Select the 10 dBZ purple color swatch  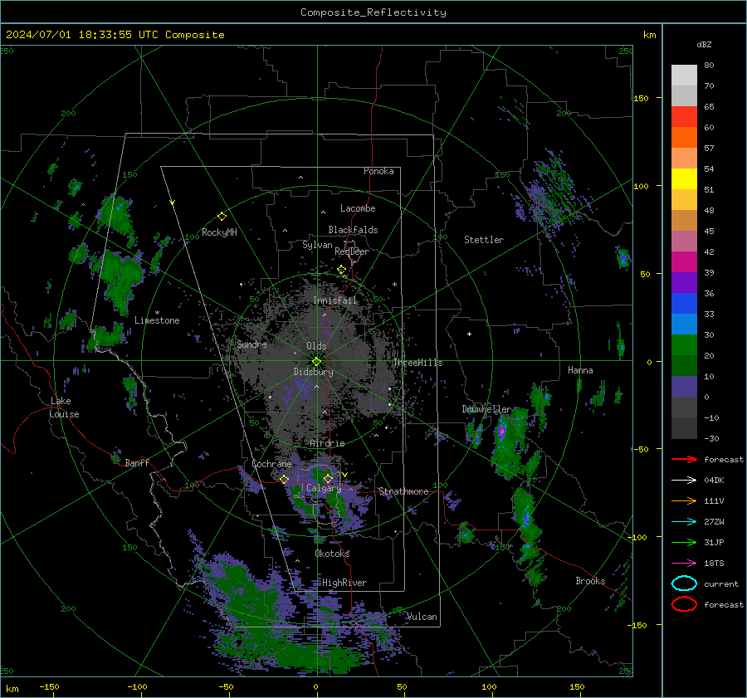(x=684, y=387)
